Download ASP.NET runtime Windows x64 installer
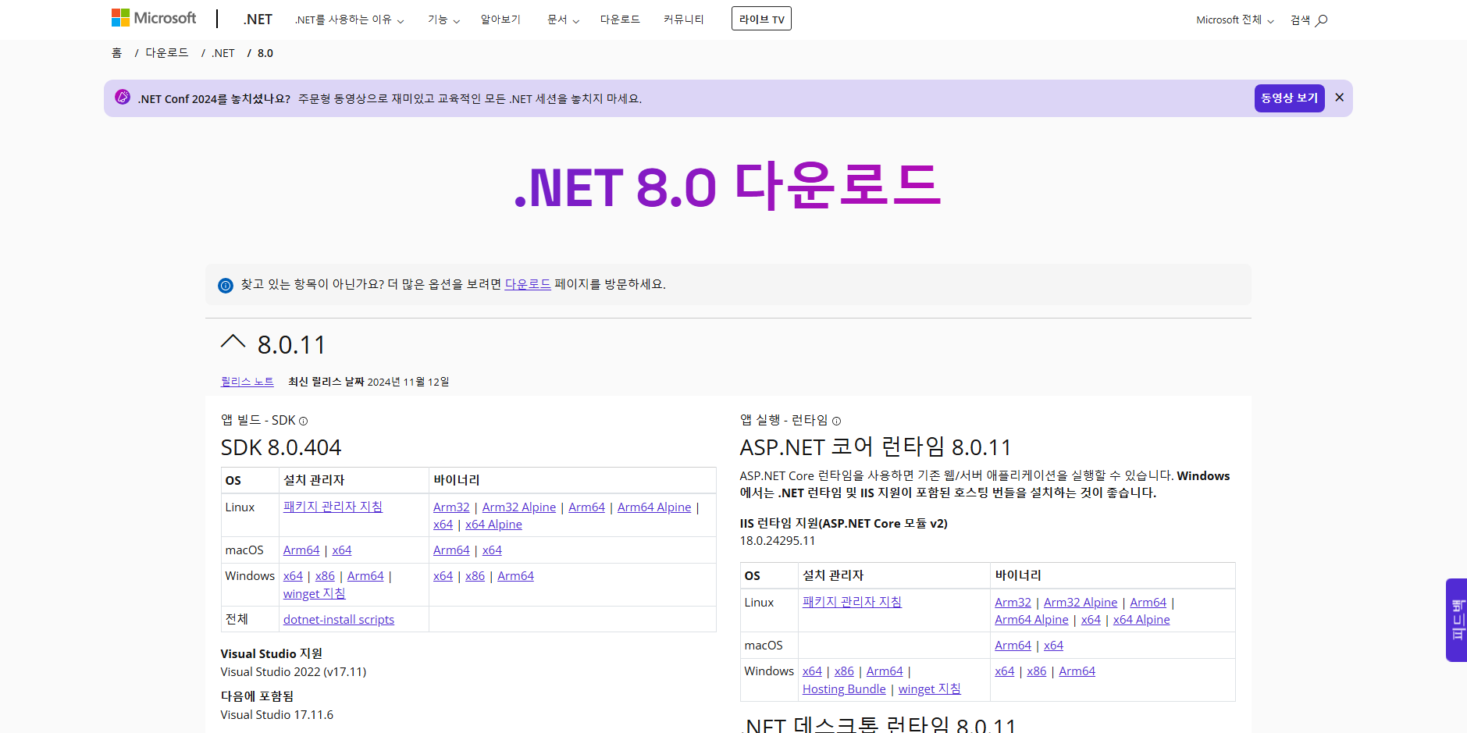Viewport: 1467px width, 733px height. (812, 671)
